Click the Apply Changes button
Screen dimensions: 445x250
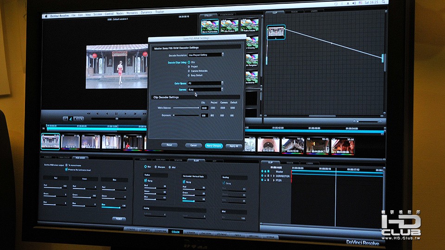click(214, 146)
